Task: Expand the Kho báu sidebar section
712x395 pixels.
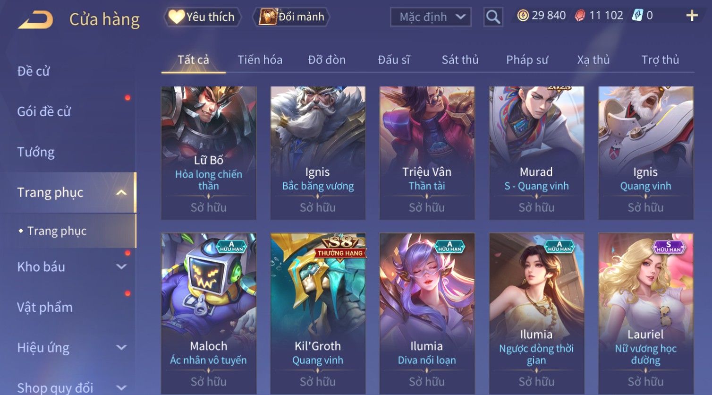Action: click(121, 266)
